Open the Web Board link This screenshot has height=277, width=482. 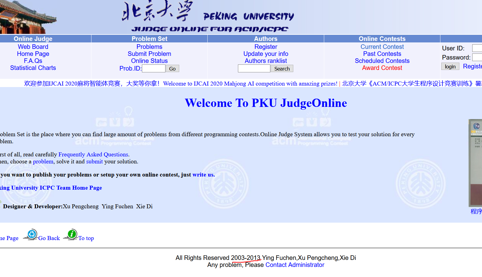33,47
